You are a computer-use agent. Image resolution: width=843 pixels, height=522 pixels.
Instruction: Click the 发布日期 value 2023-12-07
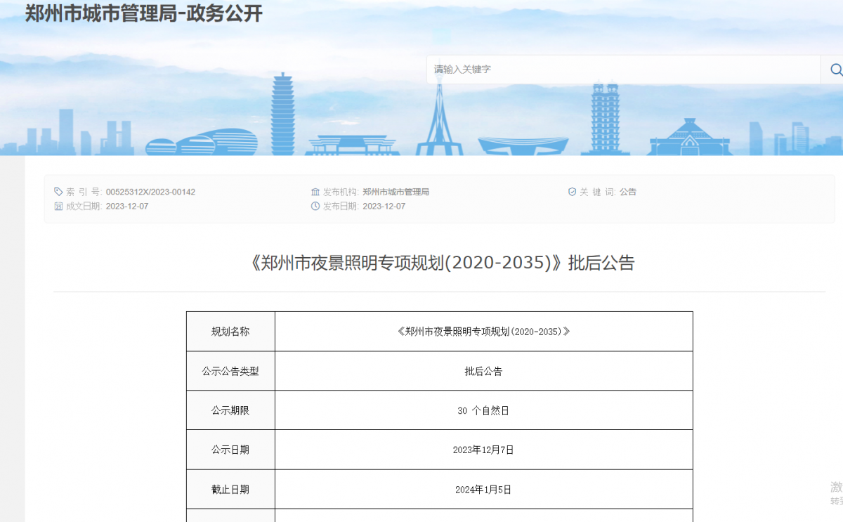click(384, 207)
